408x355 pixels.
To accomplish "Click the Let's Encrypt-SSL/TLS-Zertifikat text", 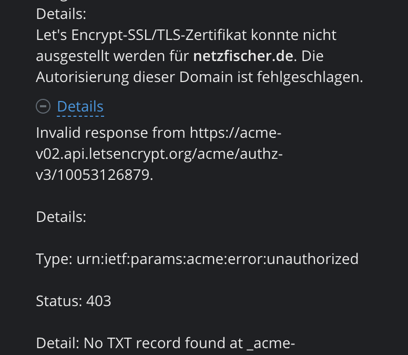I will 141,35.
